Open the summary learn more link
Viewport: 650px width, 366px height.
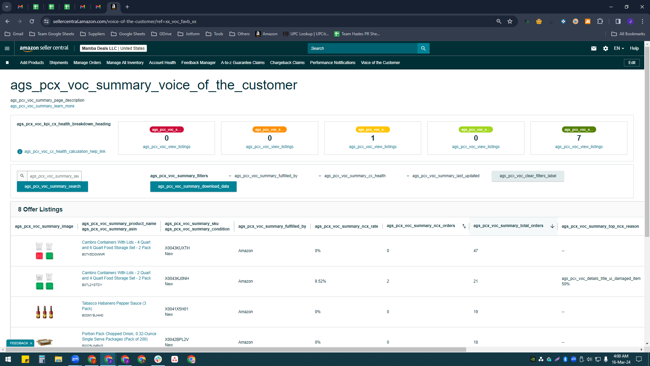(42, 106)
